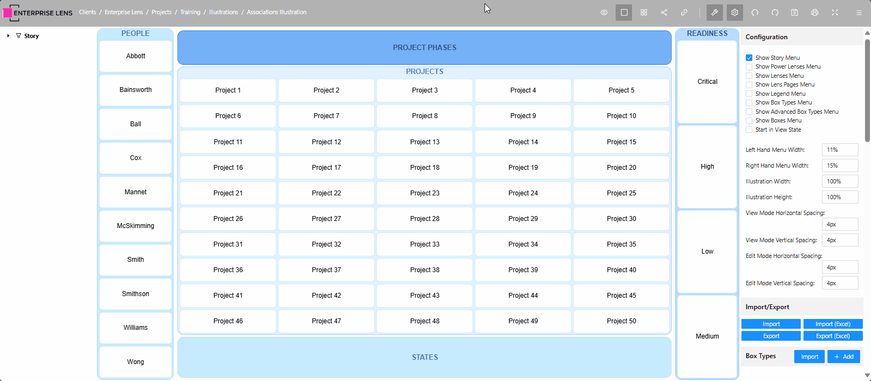This screenshot has width=871, height=381.
Task: Select the High readiness box
Action: [x=707, y=167]
